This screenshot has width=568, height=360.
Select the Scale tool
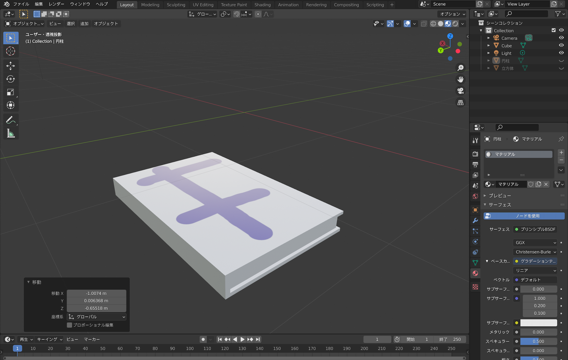[x=11, y=92]
